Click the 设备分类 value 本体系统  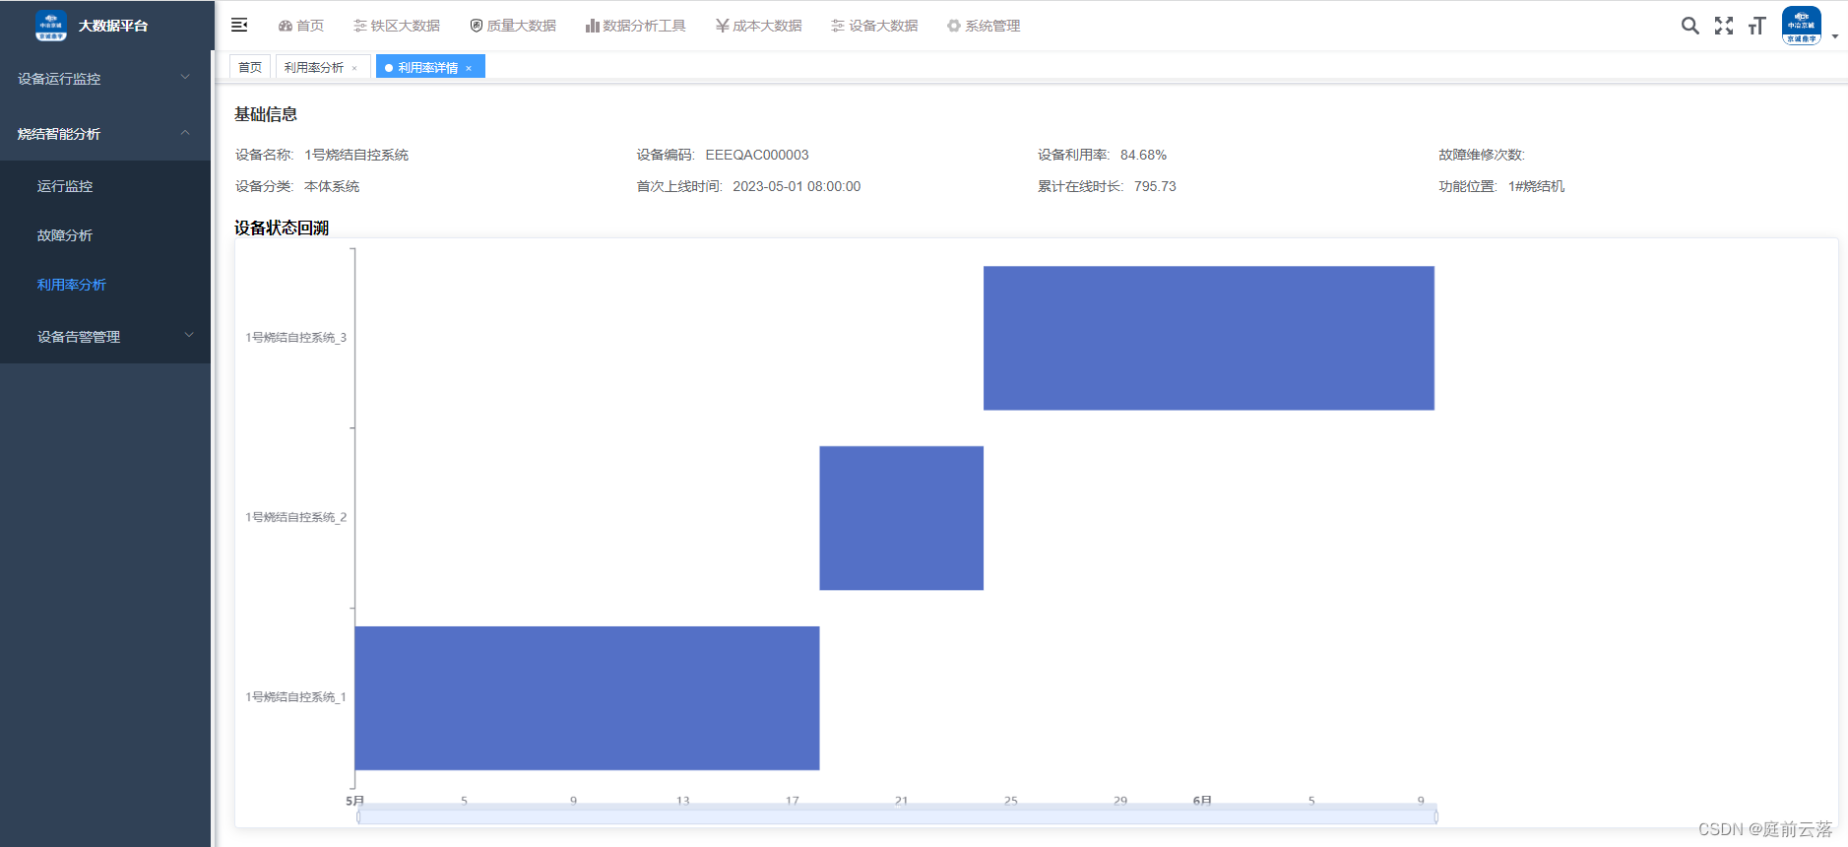tap(332, 186)
